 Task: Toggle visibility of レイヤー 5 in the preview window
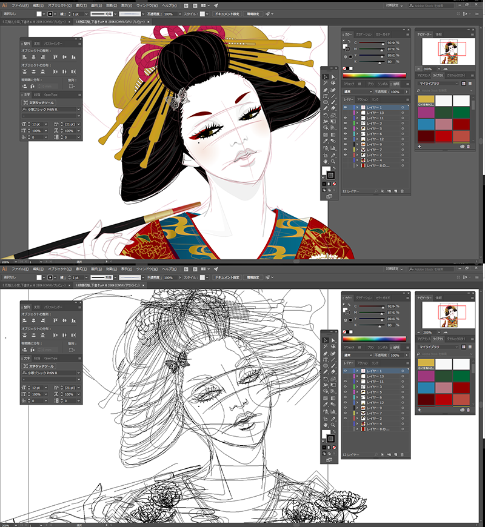point(345,129)
